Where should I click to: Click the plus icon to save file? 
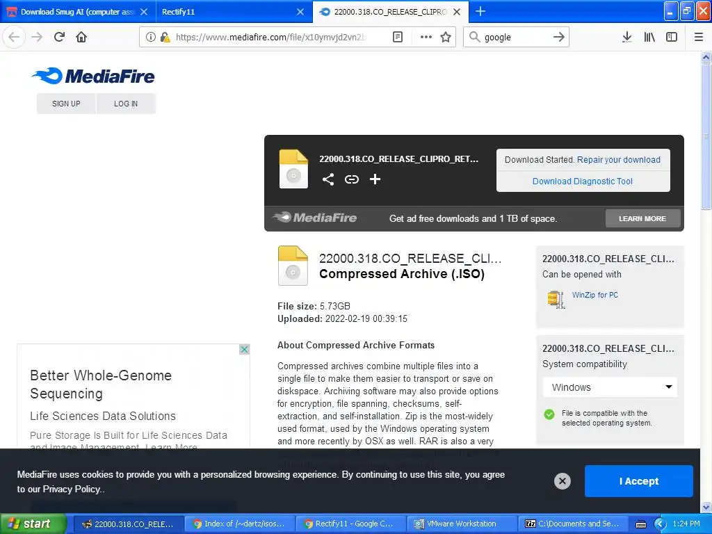pos(375,179)
